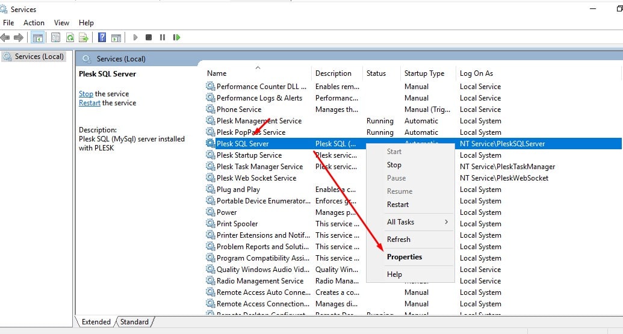Image resolution: width=623 pixels, height=334 pixels.
Task: Click the Restart Service toolbar icon
Action: tap(176, 37)
